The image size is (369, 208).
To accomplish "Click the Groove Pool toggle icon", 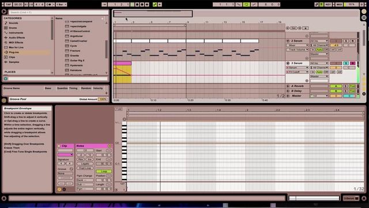I will [x=4, y=101].
